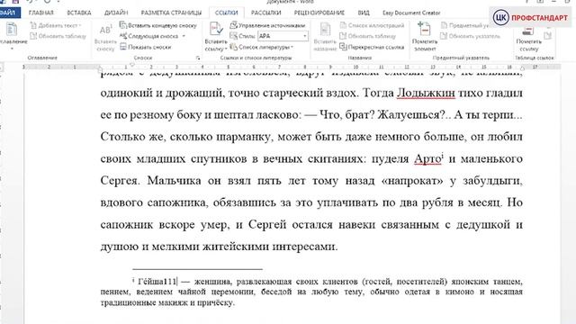Switch to the РАЗМЕТКА СТРАНИЦЫ tab
Viewport: 576px width, 324px height.
coord(171,13)
